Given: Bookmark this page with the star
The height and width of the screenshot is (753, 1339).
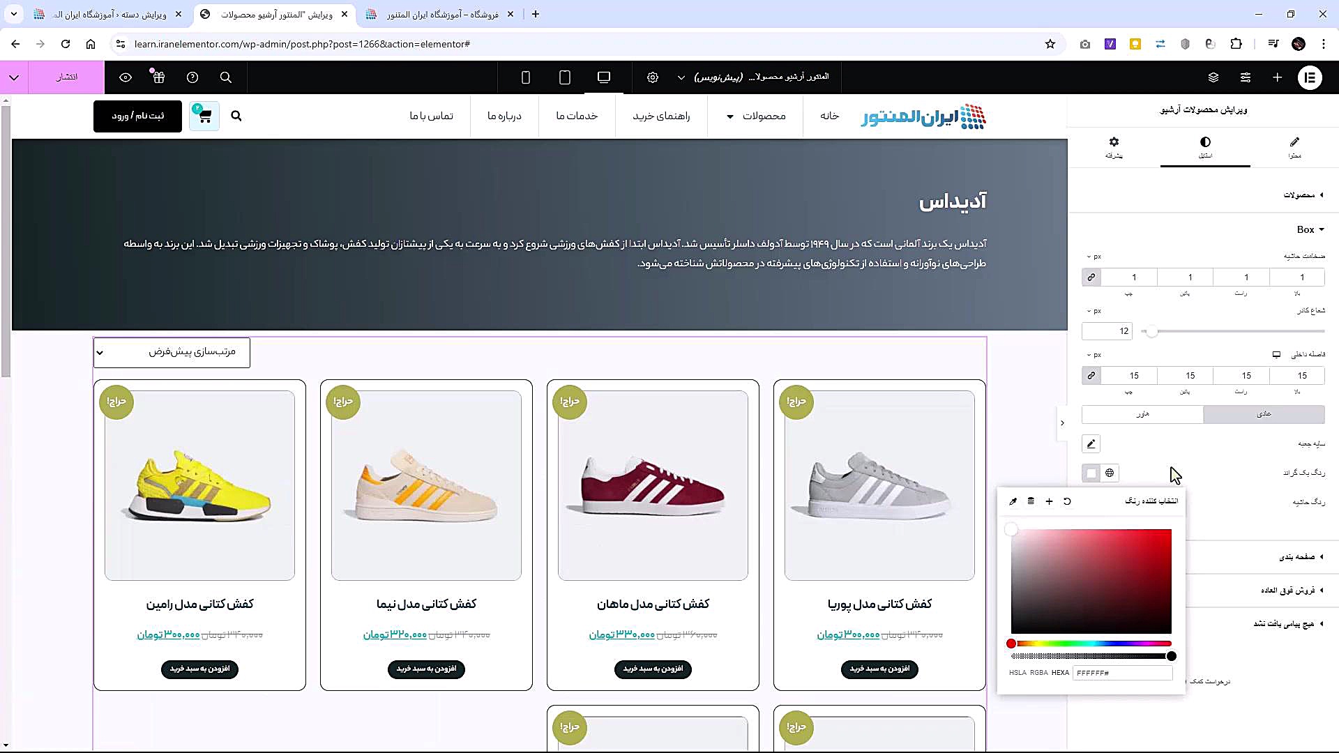Looking at the screenshot, I should [x=1050, y=44].
